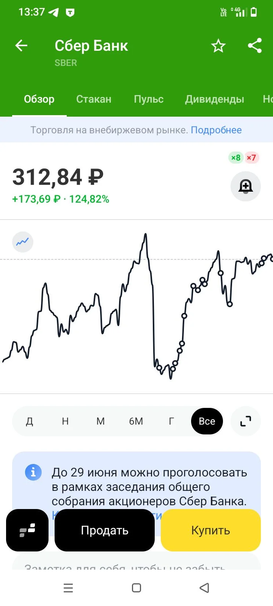Open the black square widget button

coord(27,530)
